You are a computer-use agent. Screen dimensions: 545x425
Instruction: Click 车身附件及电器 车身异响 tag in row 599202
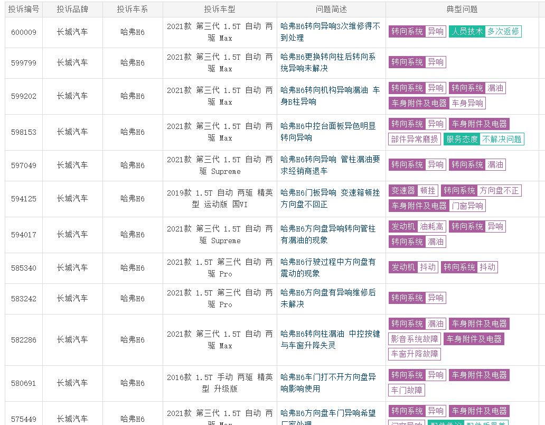pyautogui.click(x=437, y=103)
